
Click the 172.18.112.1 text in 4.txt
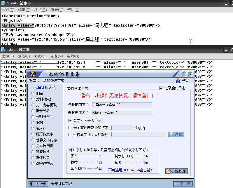click(71, 62)
